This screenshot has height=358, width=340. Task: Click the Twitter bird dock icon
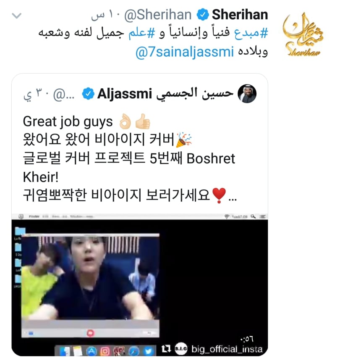pos(149,351)
